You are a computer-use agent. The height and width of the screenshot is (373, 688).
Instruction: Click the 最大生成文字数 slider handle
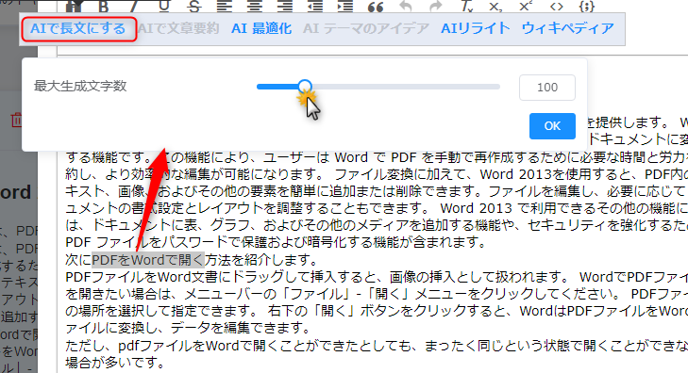pyautogui.click(x=305, y=87)
